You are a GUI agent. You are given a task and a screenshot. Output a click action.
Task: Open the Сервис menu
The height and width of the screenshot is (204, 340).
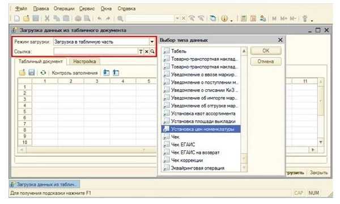(x=87, y=8)
